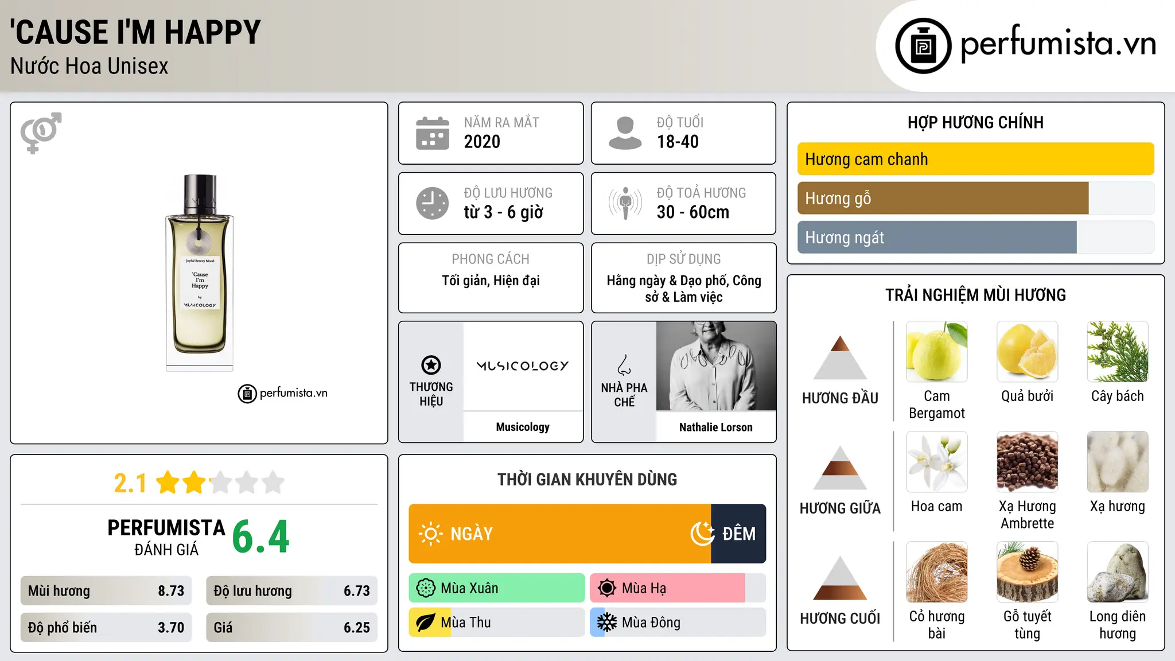
Task: Click the 'Cause I'm Happy perfume bottle photo
Action: (x=200, y=273)
